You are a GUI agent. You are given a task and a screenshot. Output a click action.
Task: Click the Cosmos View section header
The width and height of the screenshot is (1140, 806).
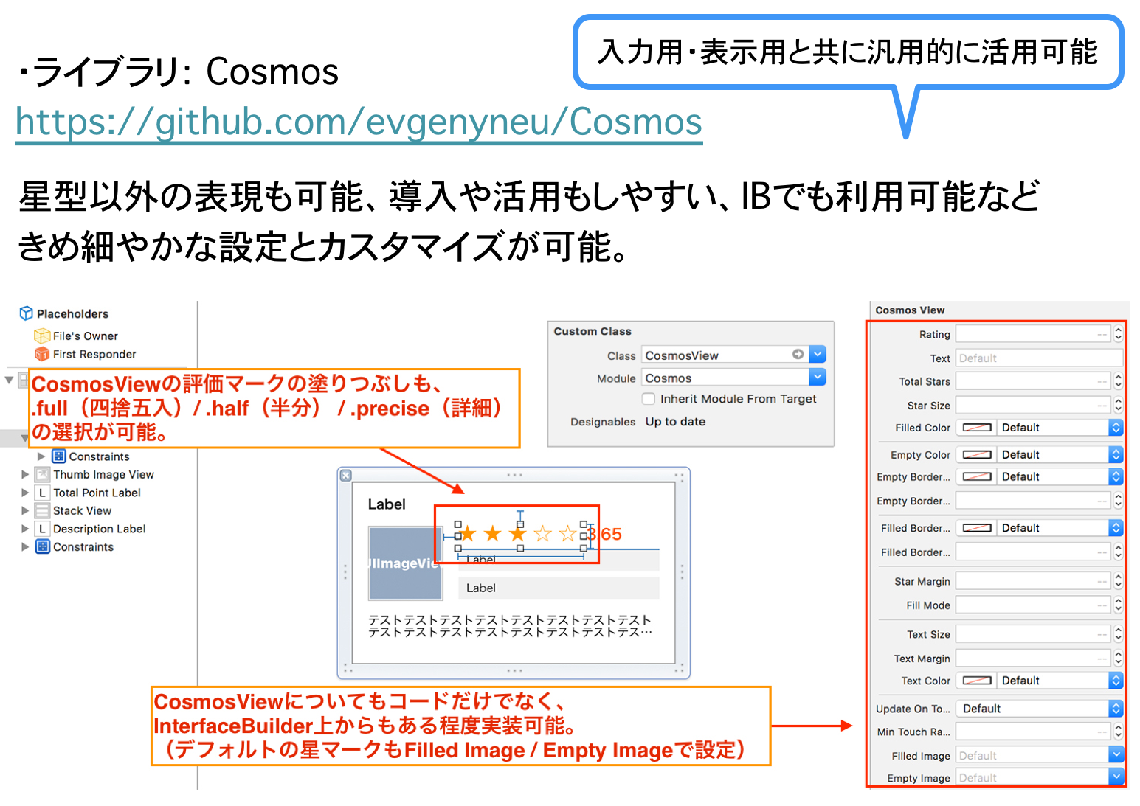(910, 310)
